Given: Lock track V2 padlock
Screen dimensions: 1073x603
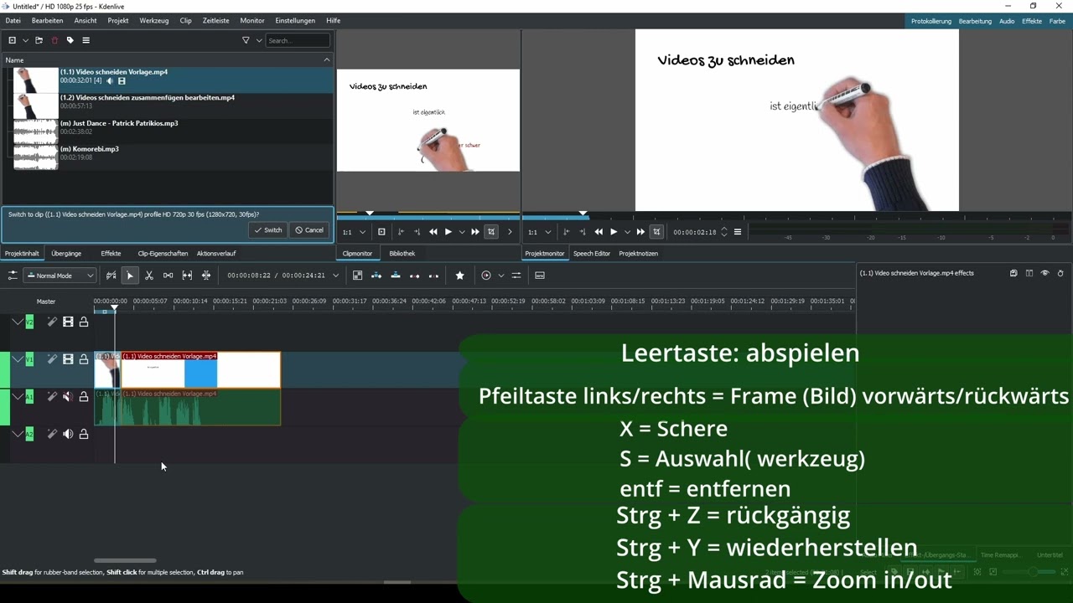Looking at the screenshot, I should click(x=84, y=322).
